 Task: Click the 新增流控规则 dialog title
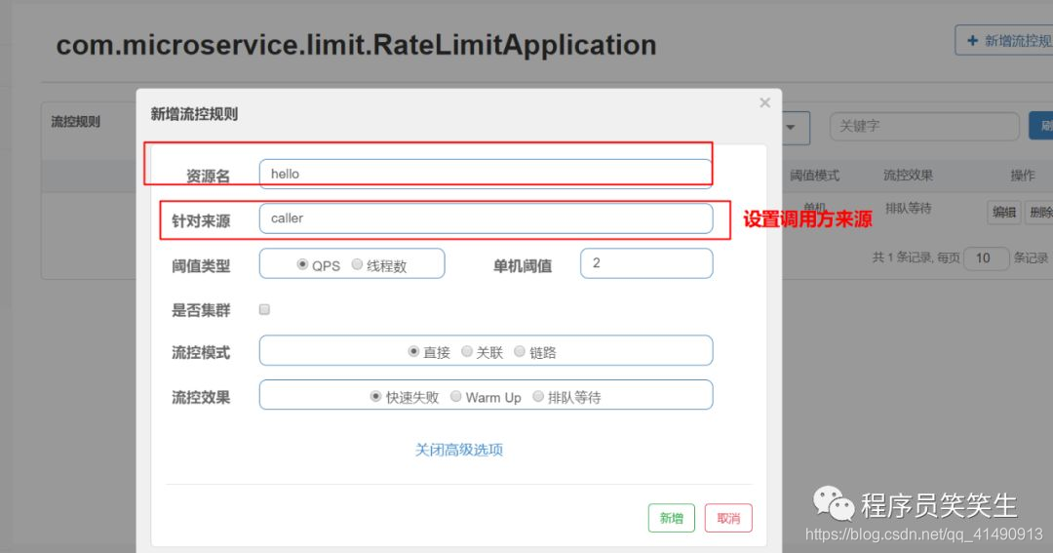pyautogui.click(x=194, y=114)
